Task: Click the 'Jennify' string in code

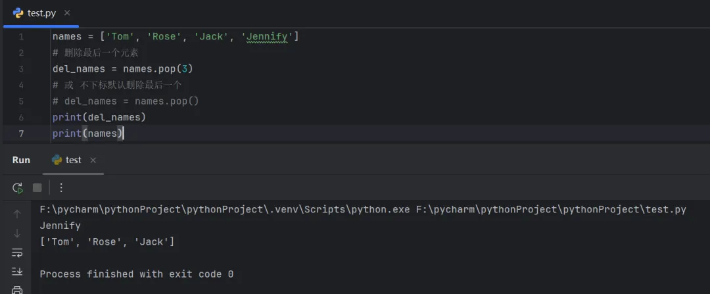Action: pyautogui.click(x=268, y=37)
